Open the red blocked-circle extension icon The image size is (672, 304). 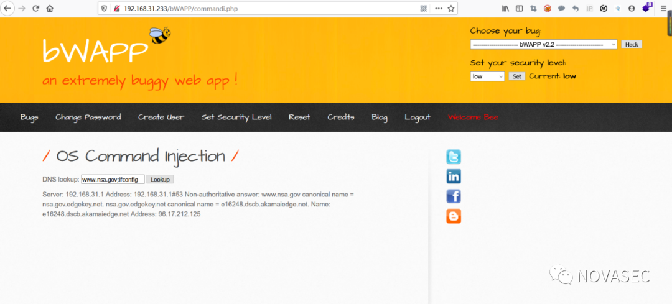[548, 8]
